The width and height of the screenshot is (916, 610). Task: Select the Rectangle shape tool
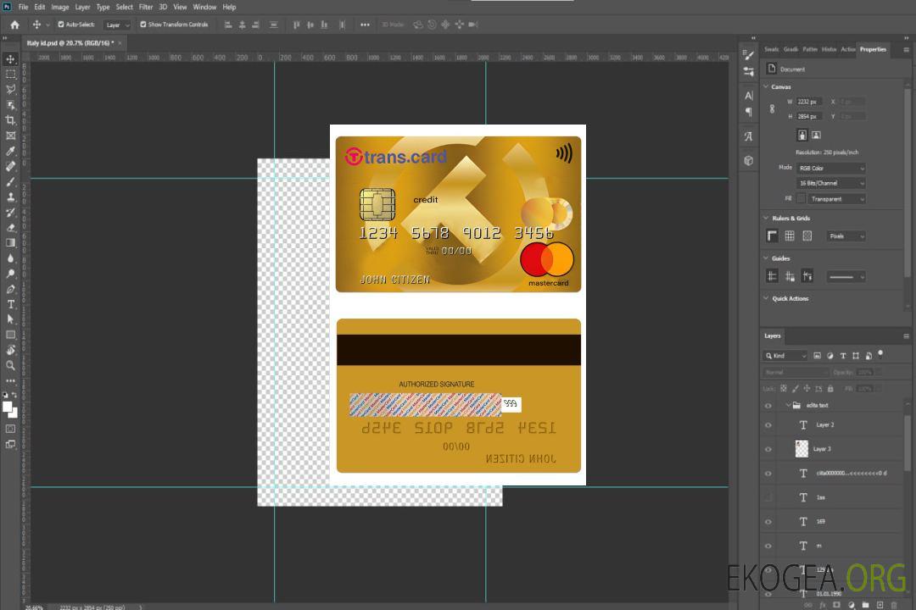pyautogui.click(x=10, y=335)
